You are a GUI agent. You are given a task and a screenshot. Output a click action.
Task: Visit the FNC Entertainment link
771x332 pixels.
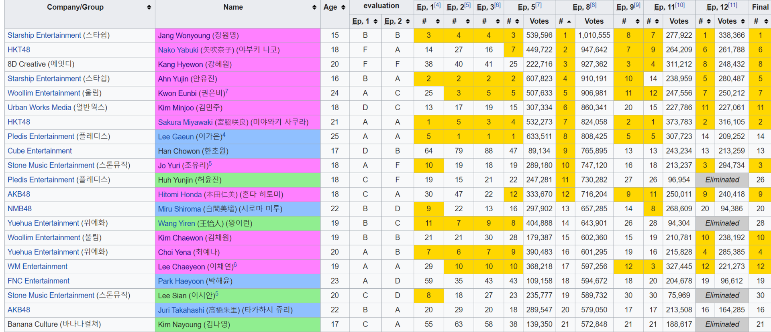click(x=39, y=281)
